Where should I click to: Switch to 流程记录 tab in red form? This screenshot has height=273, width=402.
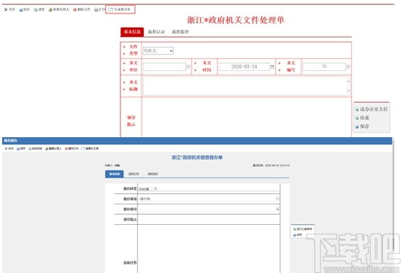pos(156,32)
